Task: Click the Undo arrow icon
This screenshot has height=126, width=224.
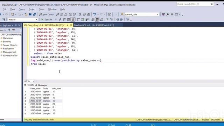Action: pos(94,14)
